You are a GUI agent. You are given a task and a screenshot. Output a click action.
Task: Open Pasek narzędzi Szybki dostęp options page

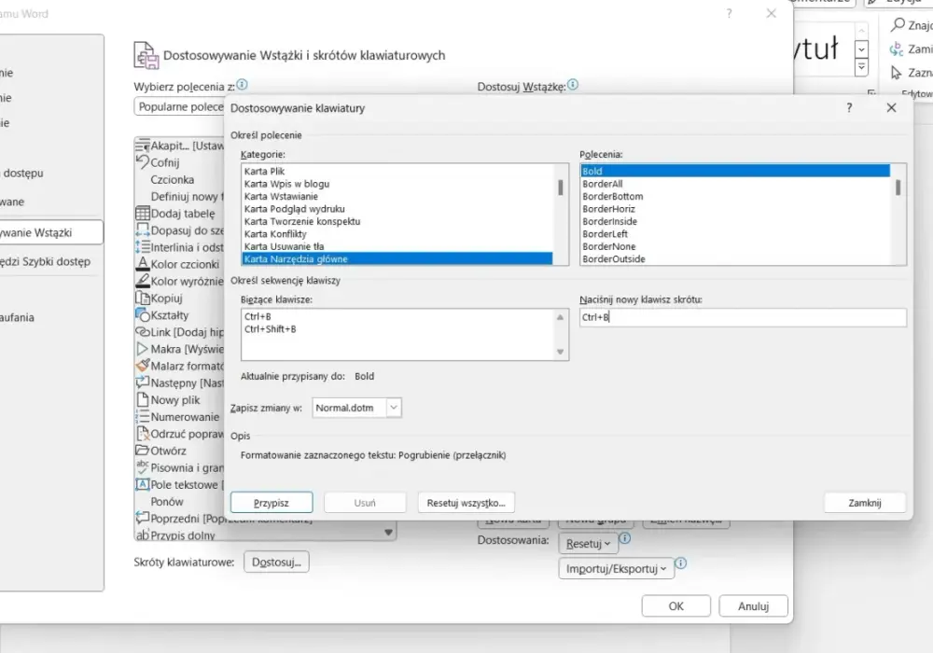coord(45,262)
